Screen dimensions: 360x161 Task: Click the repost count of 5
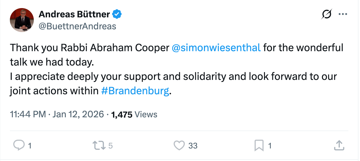(110, 146)
